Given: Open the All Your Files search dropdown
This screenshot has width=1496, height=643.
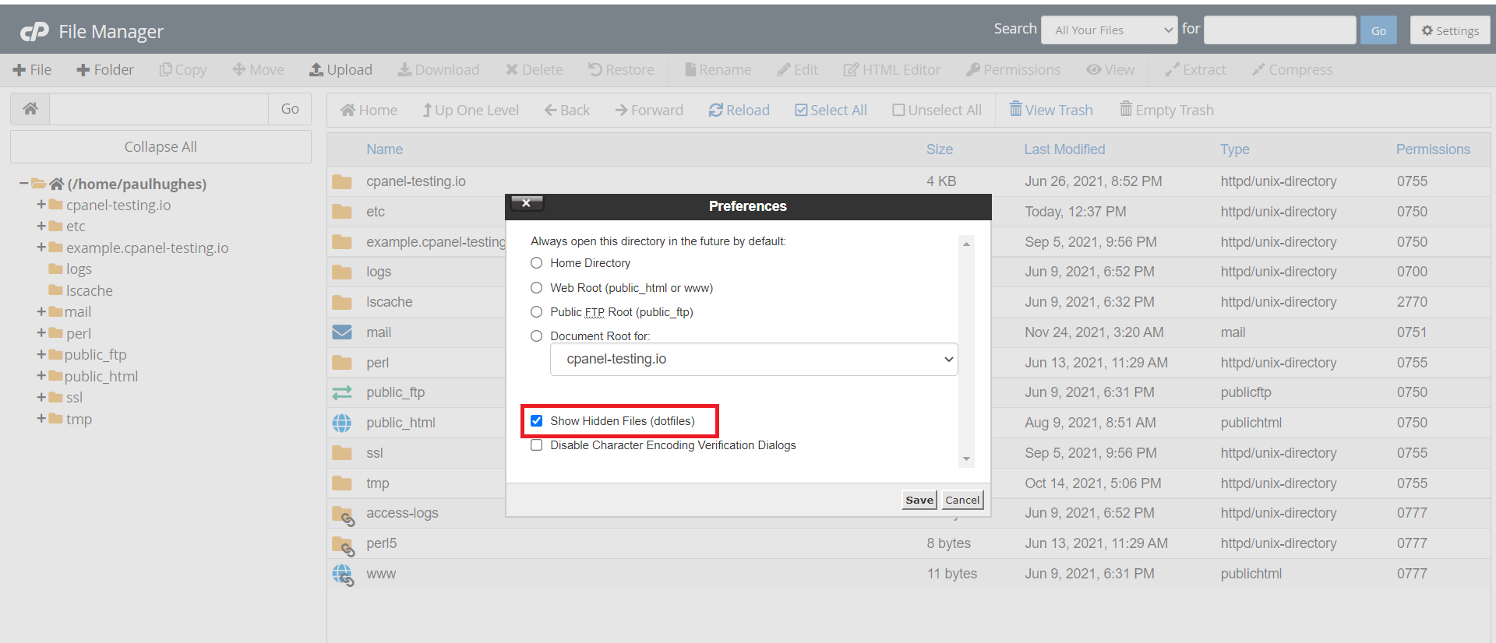Looking at the screenshot, I should coord(1109,30).
